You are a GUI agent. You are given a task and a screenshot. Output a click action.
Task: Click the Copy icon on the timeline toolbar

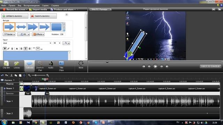[x=16, y=75]
